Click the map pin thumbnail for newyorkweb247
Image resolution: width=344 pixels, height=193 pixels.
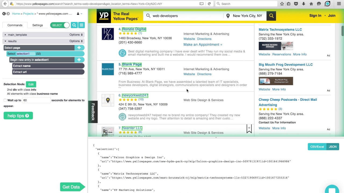pyautogui.click(x=108, y=100)
